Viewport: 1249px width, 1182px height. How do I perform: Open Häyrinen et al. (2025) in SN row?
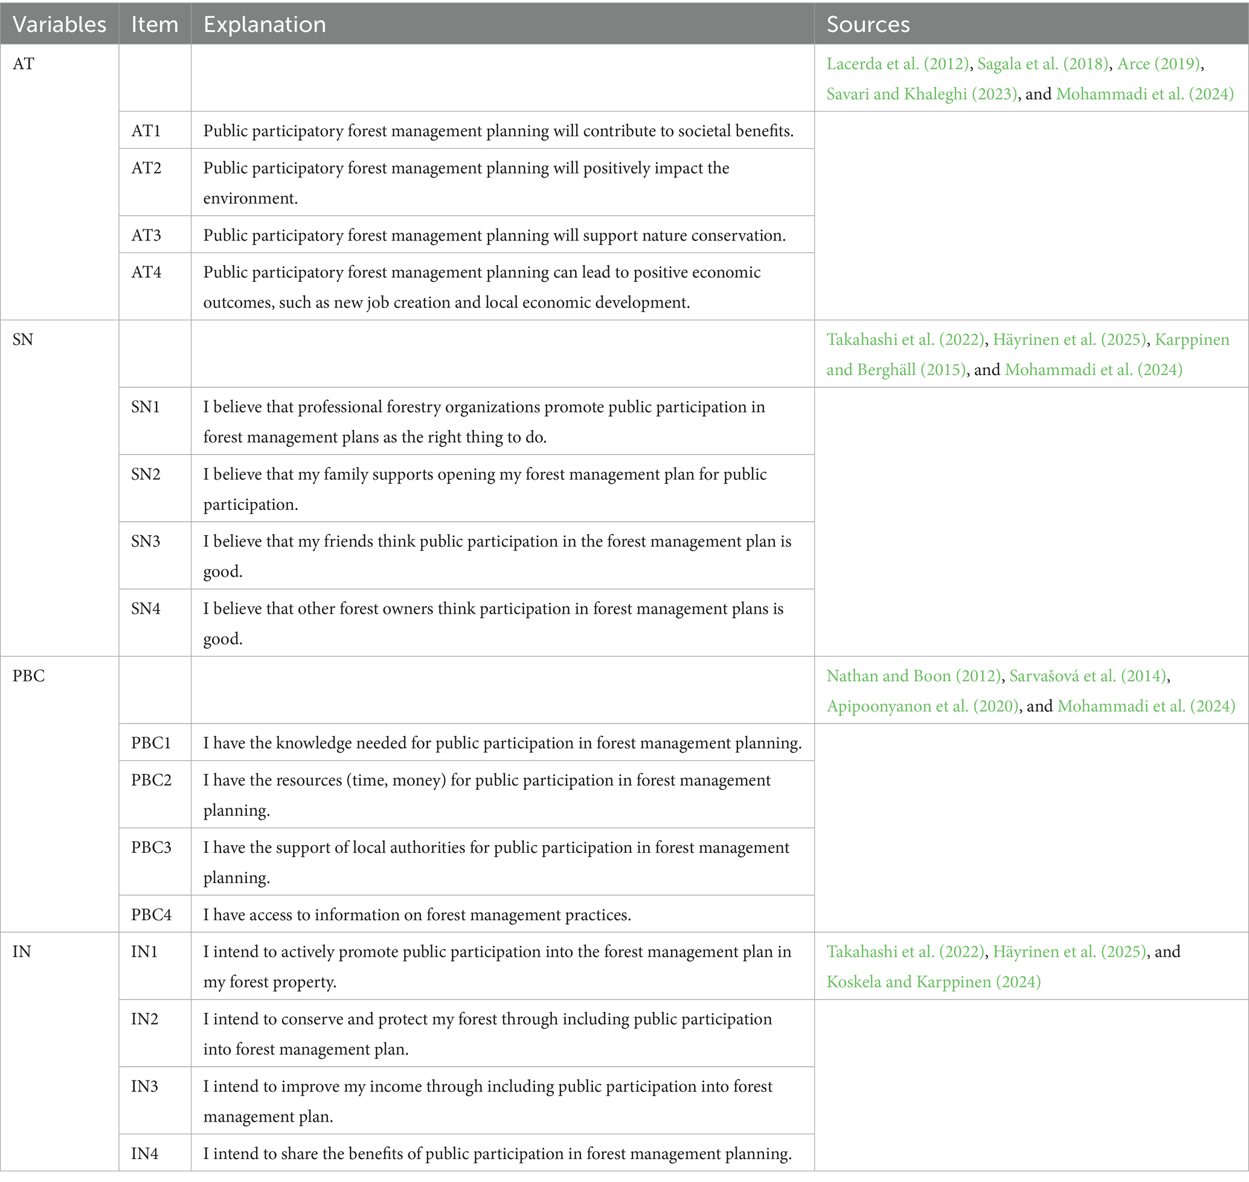1069,339
